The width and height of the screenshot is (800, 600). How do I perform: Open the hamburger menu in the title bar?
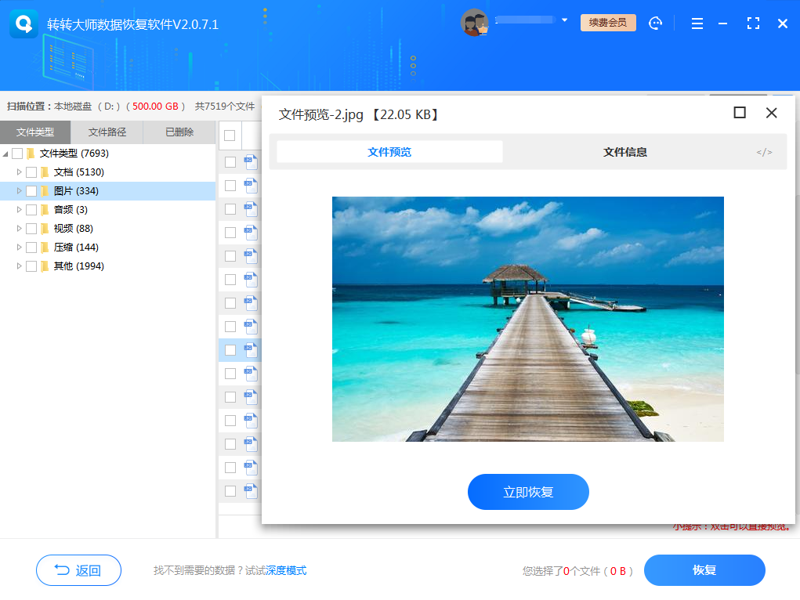coord(697,23)
